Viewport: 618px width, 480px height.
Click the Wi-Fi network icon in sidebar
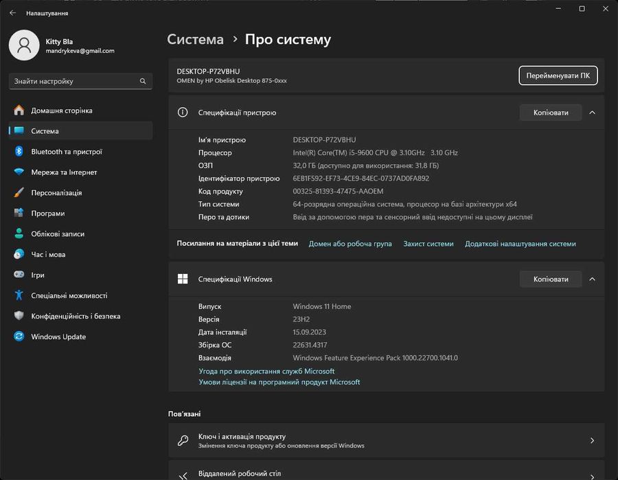[x=19, y=172]
